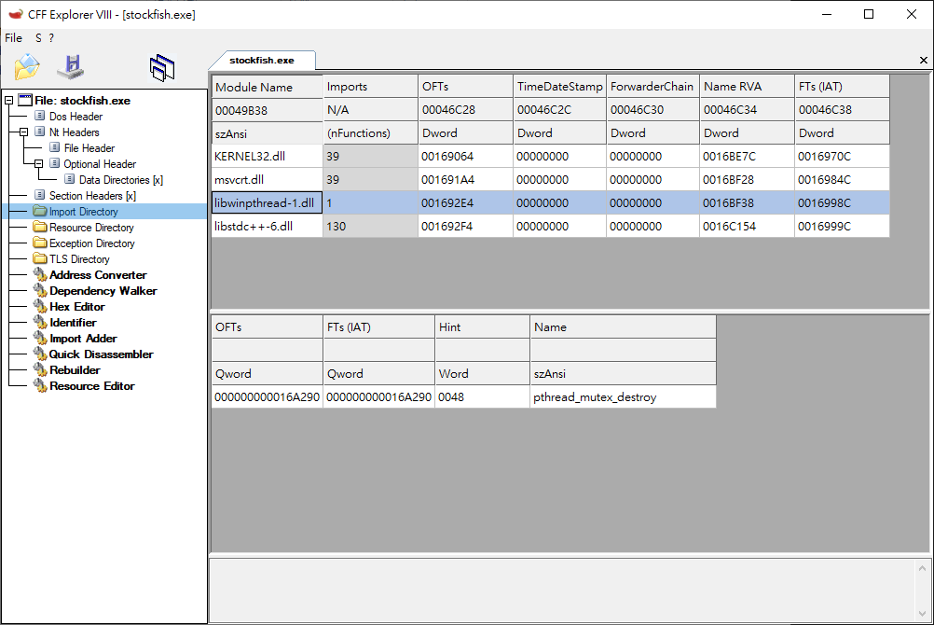Click the File: stockfish.exe window icon
Viewport: 934px width, 625px height.
25,100
